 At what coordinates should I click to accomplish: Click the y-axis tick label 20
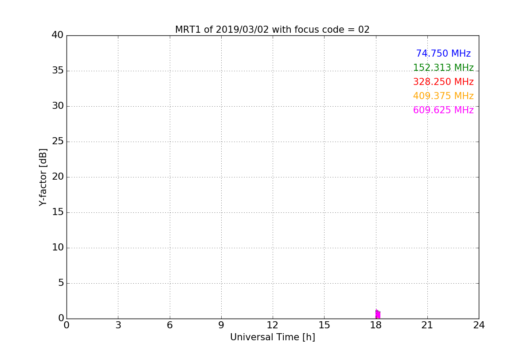[58, 177]
